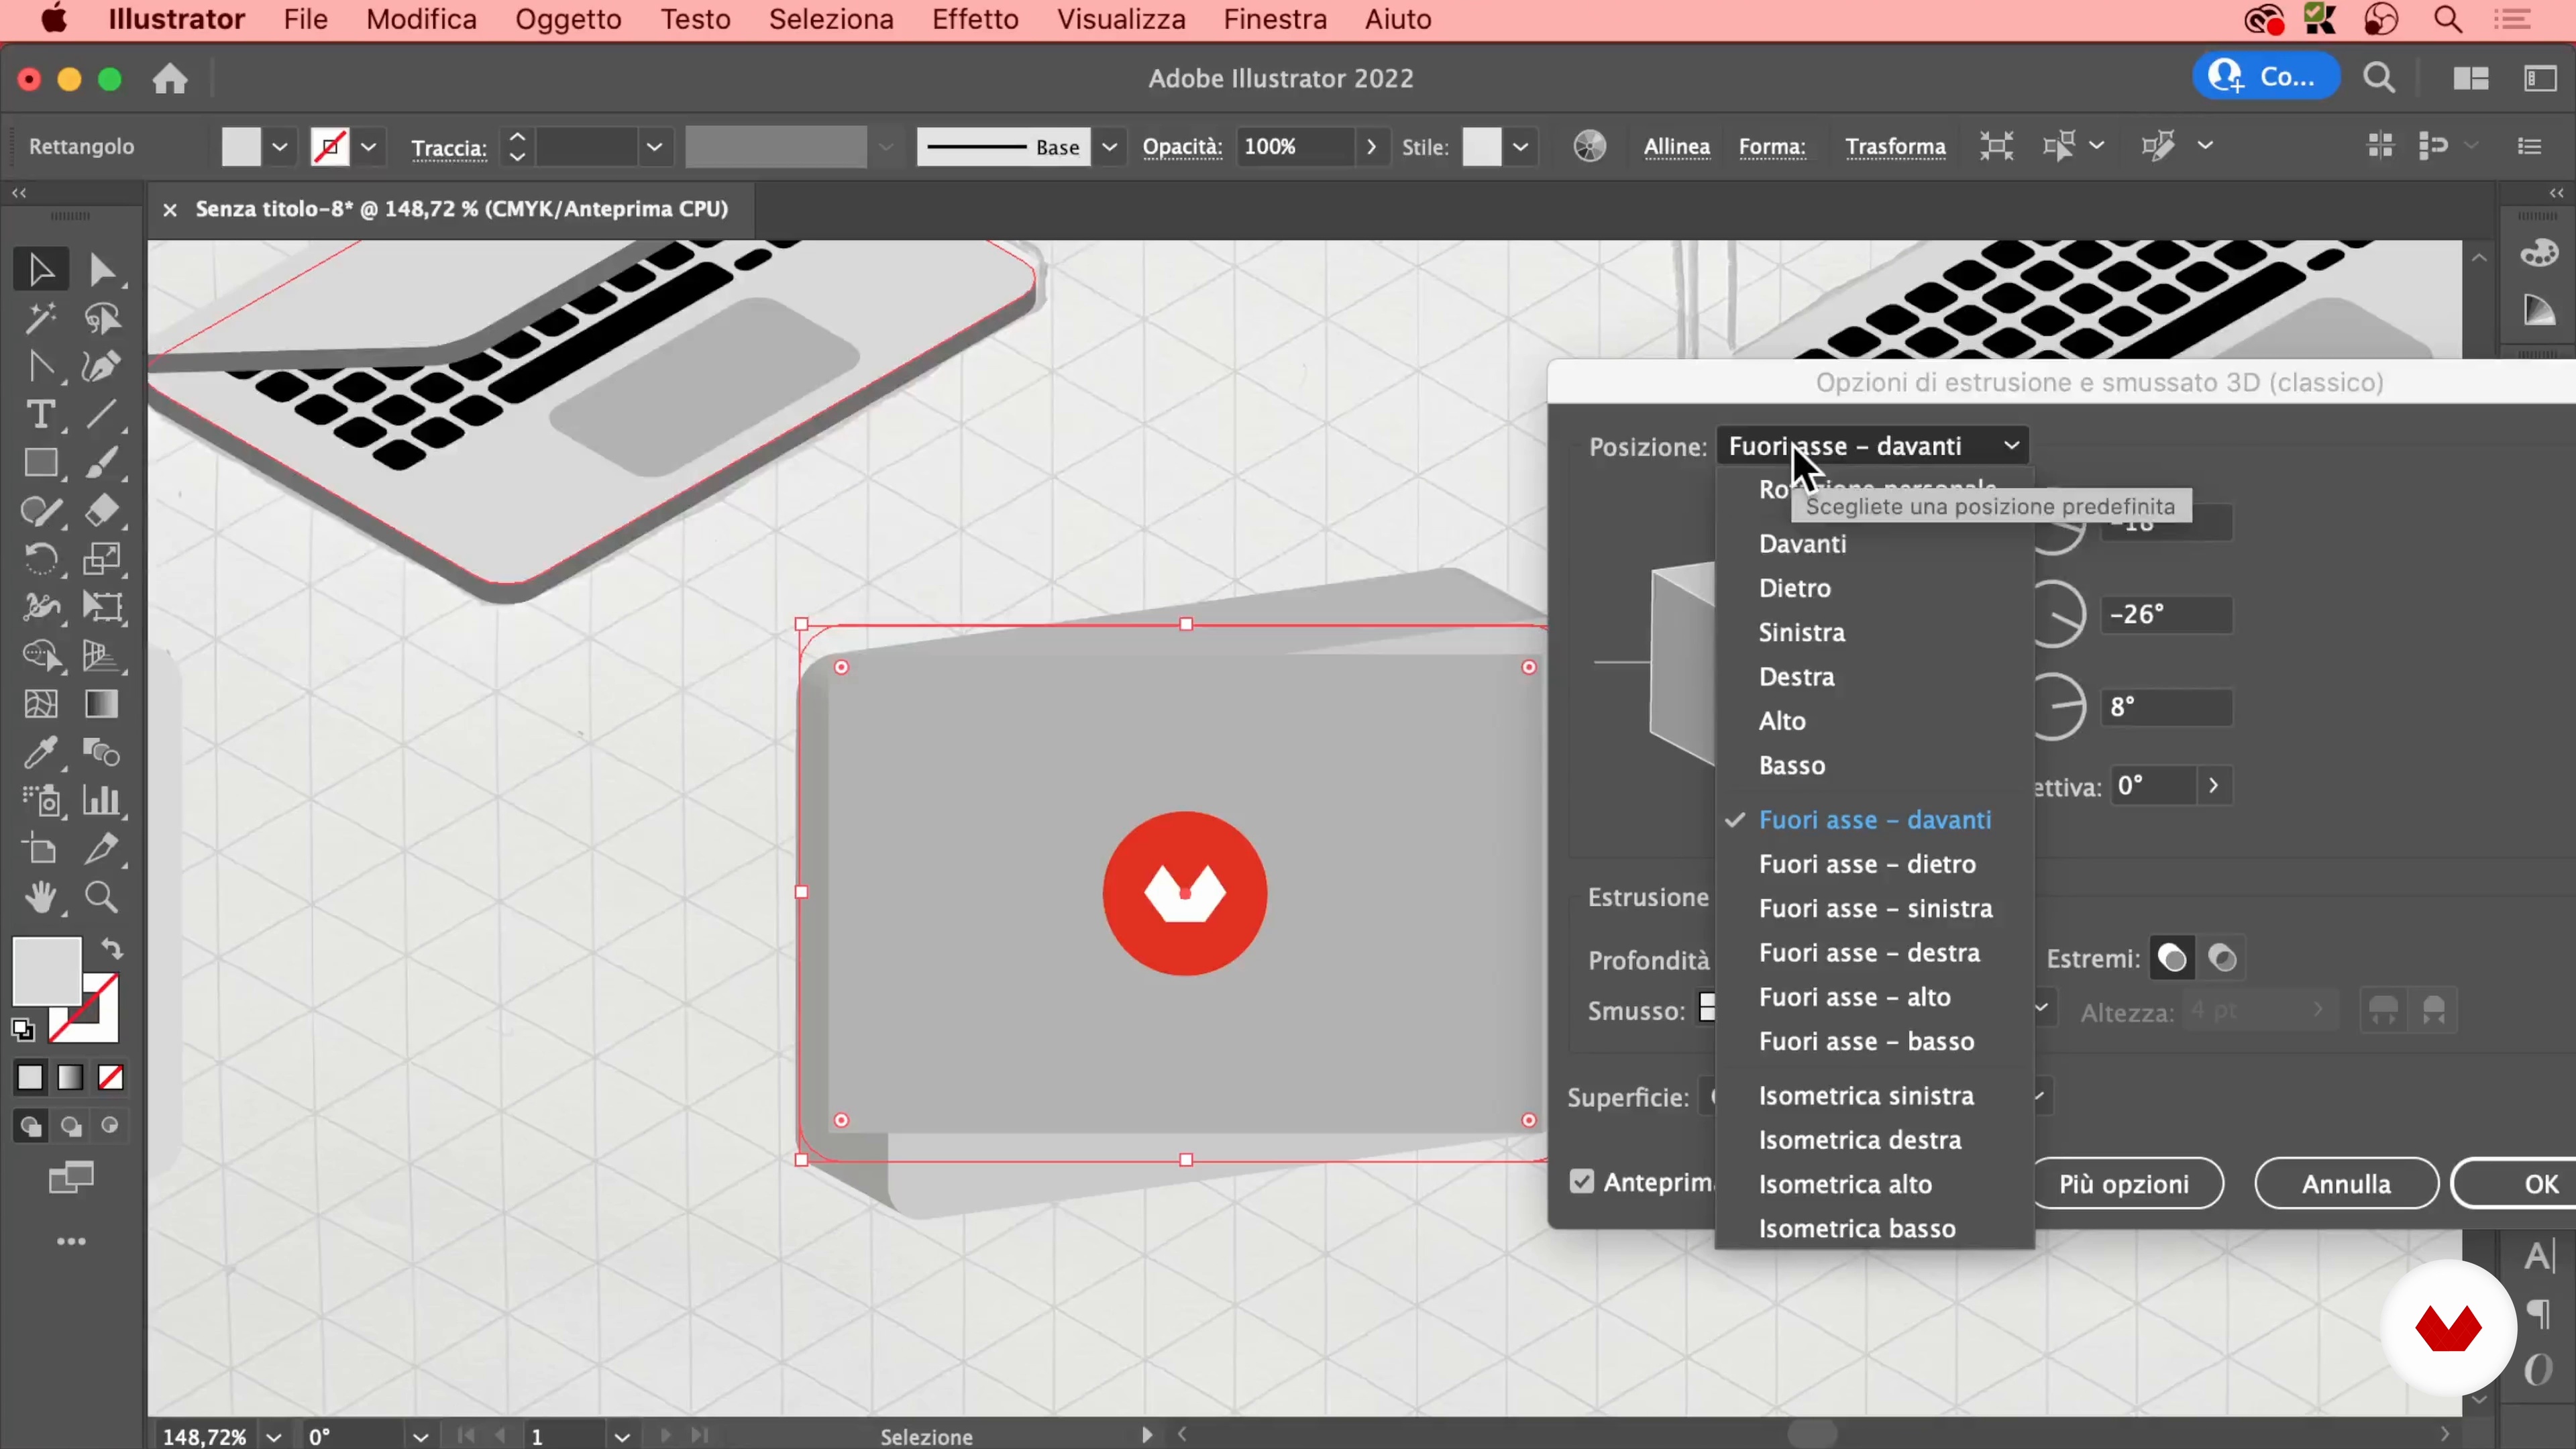Click the Stile swatch in control bar

click(x=1481, y=147)
